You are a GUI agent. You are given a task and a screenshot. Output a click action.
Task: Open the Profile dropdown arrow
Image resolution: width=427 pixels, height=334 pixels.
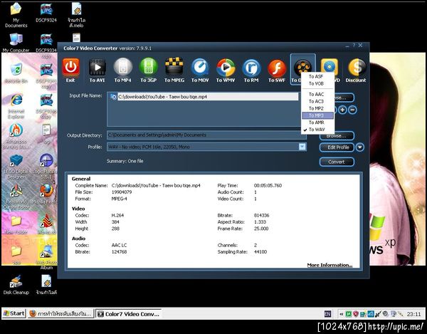click(302, 147)
